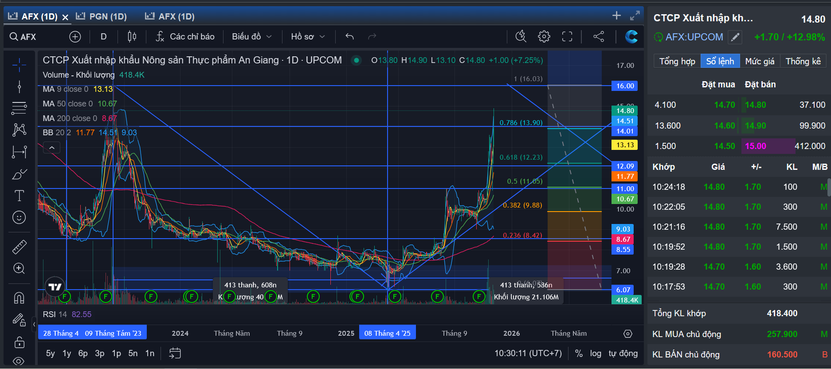Set the range to 6p

click(x=83, y=353)
